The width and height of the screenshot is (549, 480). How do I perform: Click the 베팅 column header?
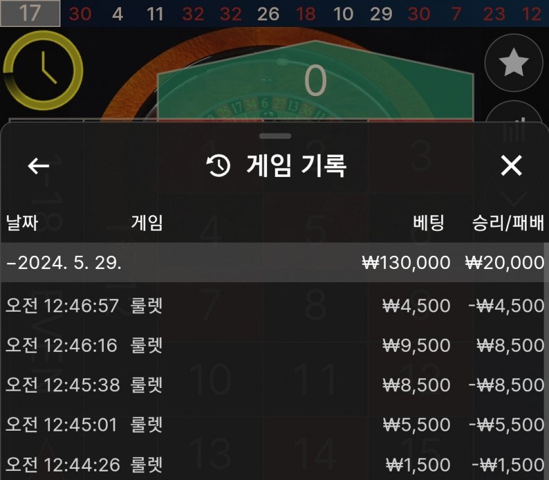click(429, 223)
